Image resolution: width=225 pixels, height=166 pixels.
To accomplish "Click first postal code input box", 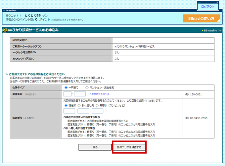I will 67,94.
